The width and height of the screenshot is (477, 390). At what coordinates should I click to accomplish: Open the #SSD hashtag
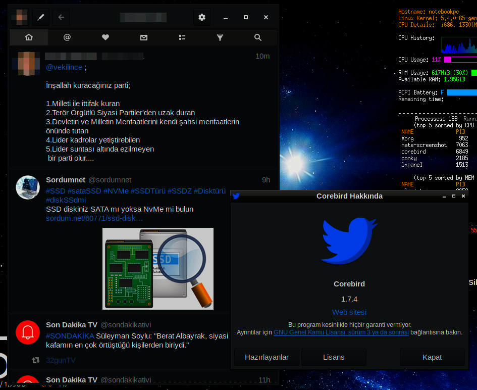56,191
